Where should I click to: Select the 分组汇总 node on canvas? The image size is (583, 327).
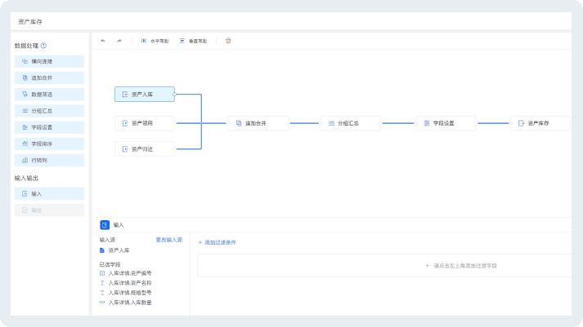coord(350,123)
